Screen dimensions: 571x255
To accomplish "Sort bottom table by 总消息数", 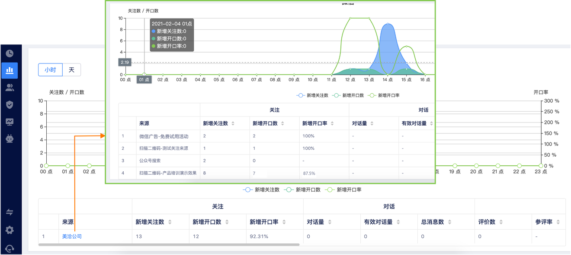I will click(x=450, y=222).
